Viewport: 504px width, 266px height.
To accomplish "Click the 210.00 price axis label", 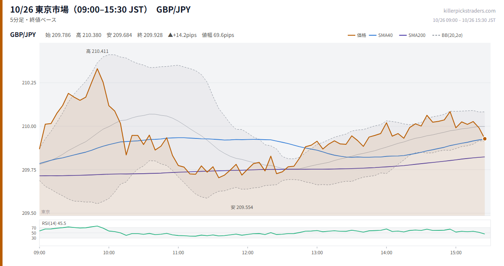I will pyautogui.click(x=29, y=126).
